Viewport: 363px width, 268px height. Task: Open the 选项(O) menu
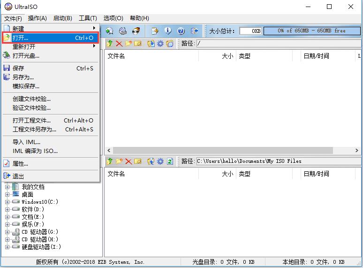113,18
